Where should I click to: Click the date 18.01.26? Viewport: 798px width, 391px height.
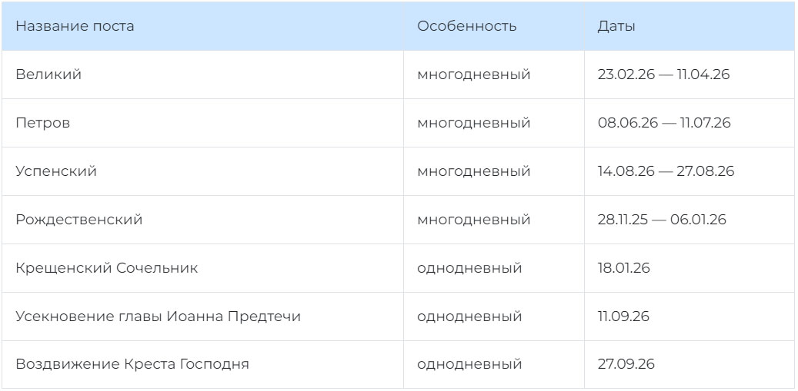click(624, 268)
